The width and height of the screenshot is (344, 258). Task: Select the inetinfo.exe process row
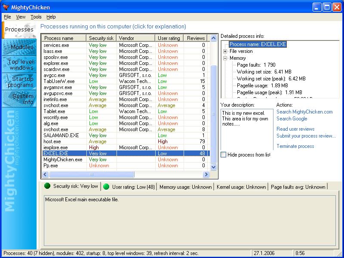pos(126,99)
